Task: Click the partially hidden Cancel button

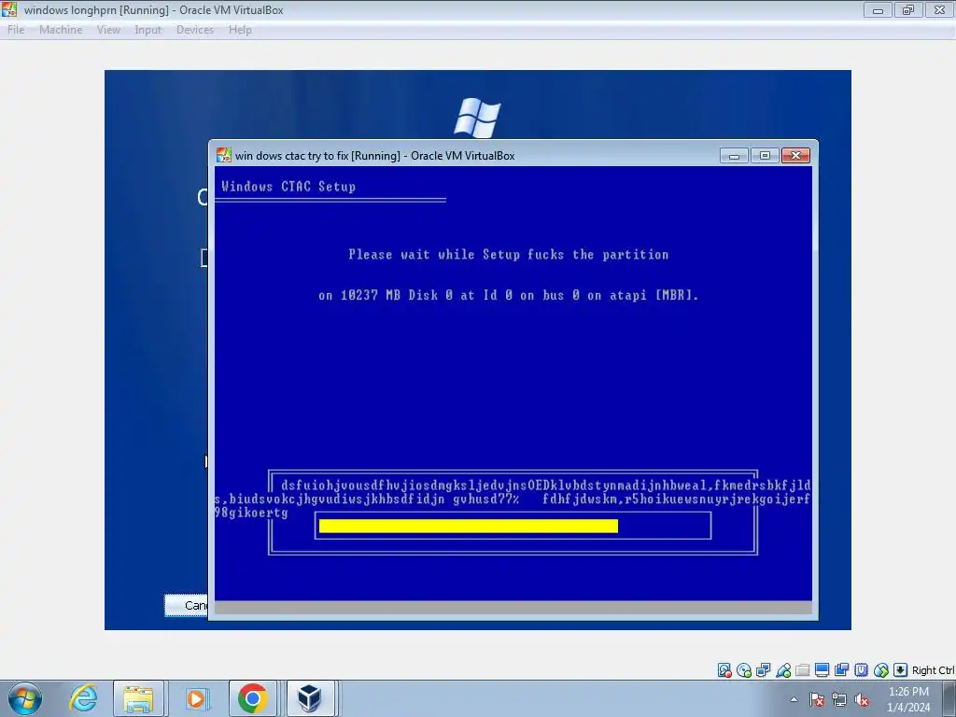Action: [186, 605]
